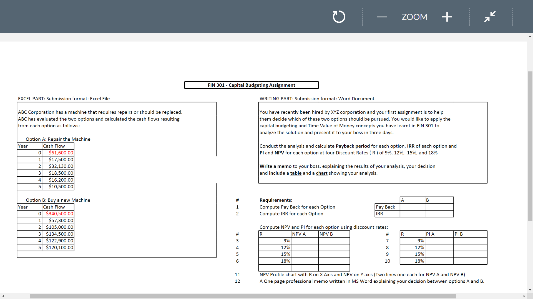The image size is (533, 299).
Task: Select the Pay Back cell under column A
Action: [x=412, y=207]
